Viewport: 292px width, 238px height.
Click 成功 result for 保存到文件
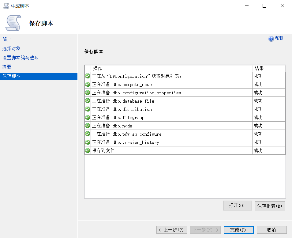pyautogui.click(x=258, y=150)
